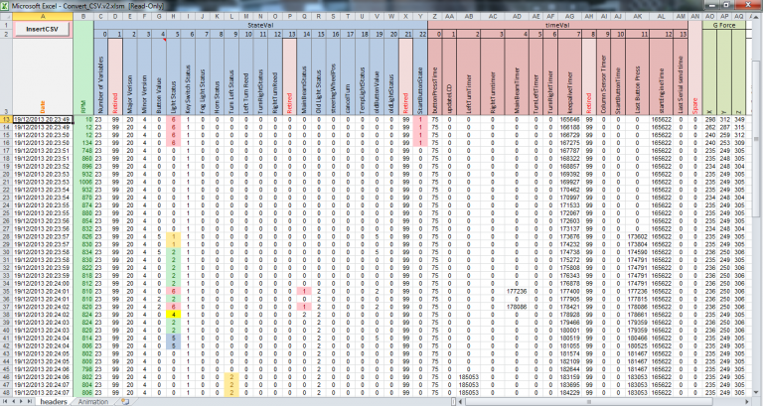Click the vertical scrollbar down arrow
The width and height of the screenshot is (763, 406).
point(758,392)
